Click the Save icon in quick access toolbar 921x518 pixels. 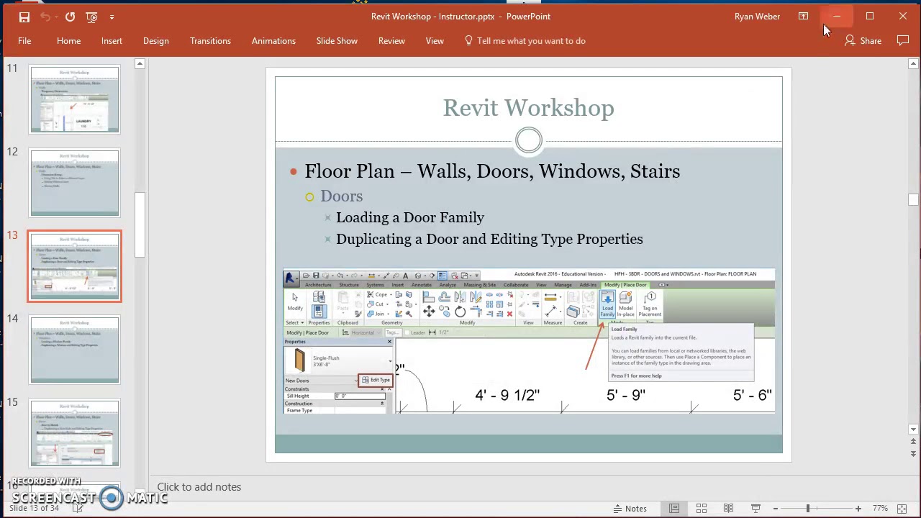pos(24,17)
